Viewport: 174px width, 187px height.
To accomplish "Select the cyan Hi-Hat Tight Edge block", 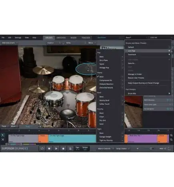I will pos(72,139).
